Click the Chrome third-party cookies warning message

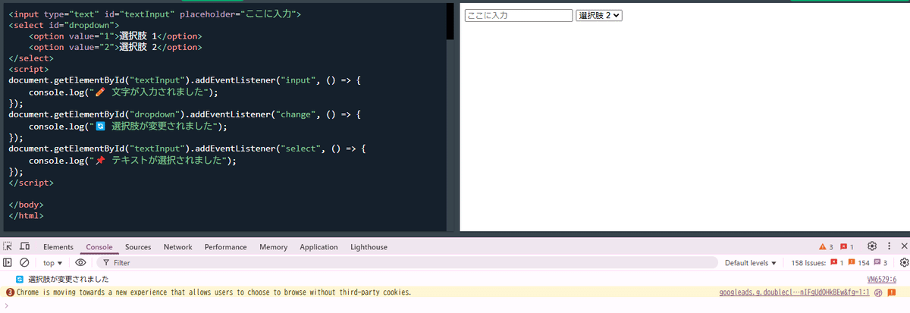[214, 293]
